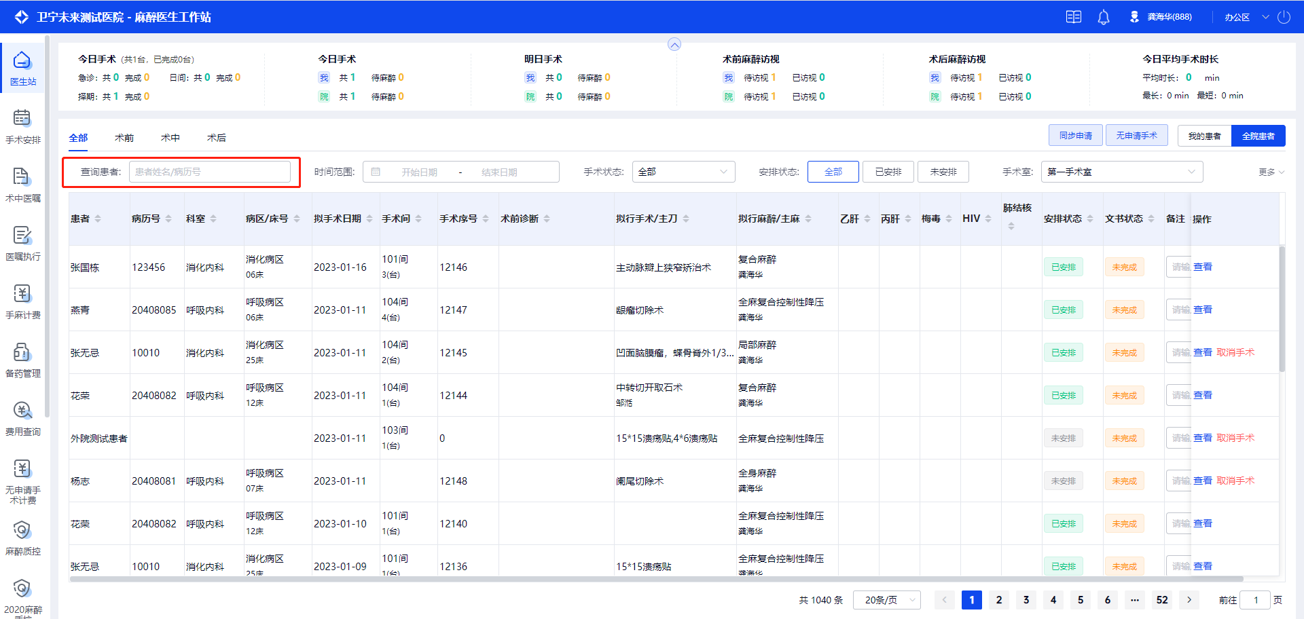Sort by 术前诊断 column

point(547,219)
